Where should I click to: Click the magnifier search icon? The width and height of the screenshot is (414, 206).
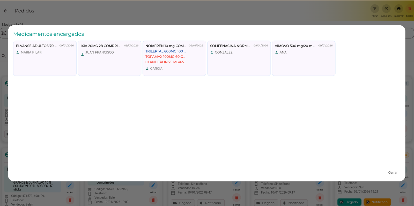pos(4,56)
